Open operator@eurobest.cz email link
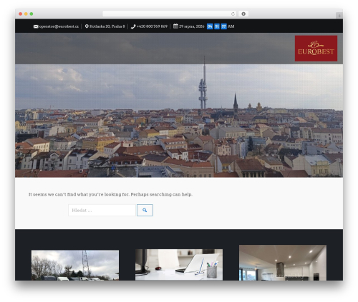Viewport: 358px width, 302px height. tap(59, 26)
